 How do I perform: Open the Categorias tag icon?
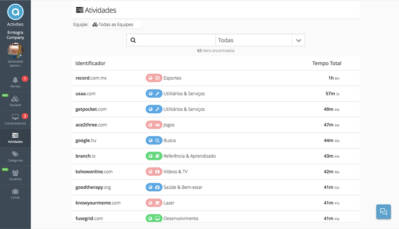coord(15,156)
